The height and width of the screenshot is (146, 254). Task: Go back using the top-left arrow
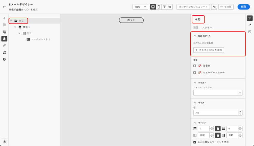(4, 7)
